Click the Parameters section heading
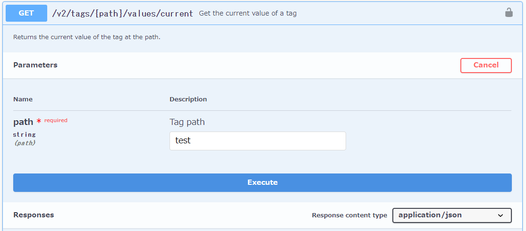The width and height of the screenshot is (526, 231). 35,65
